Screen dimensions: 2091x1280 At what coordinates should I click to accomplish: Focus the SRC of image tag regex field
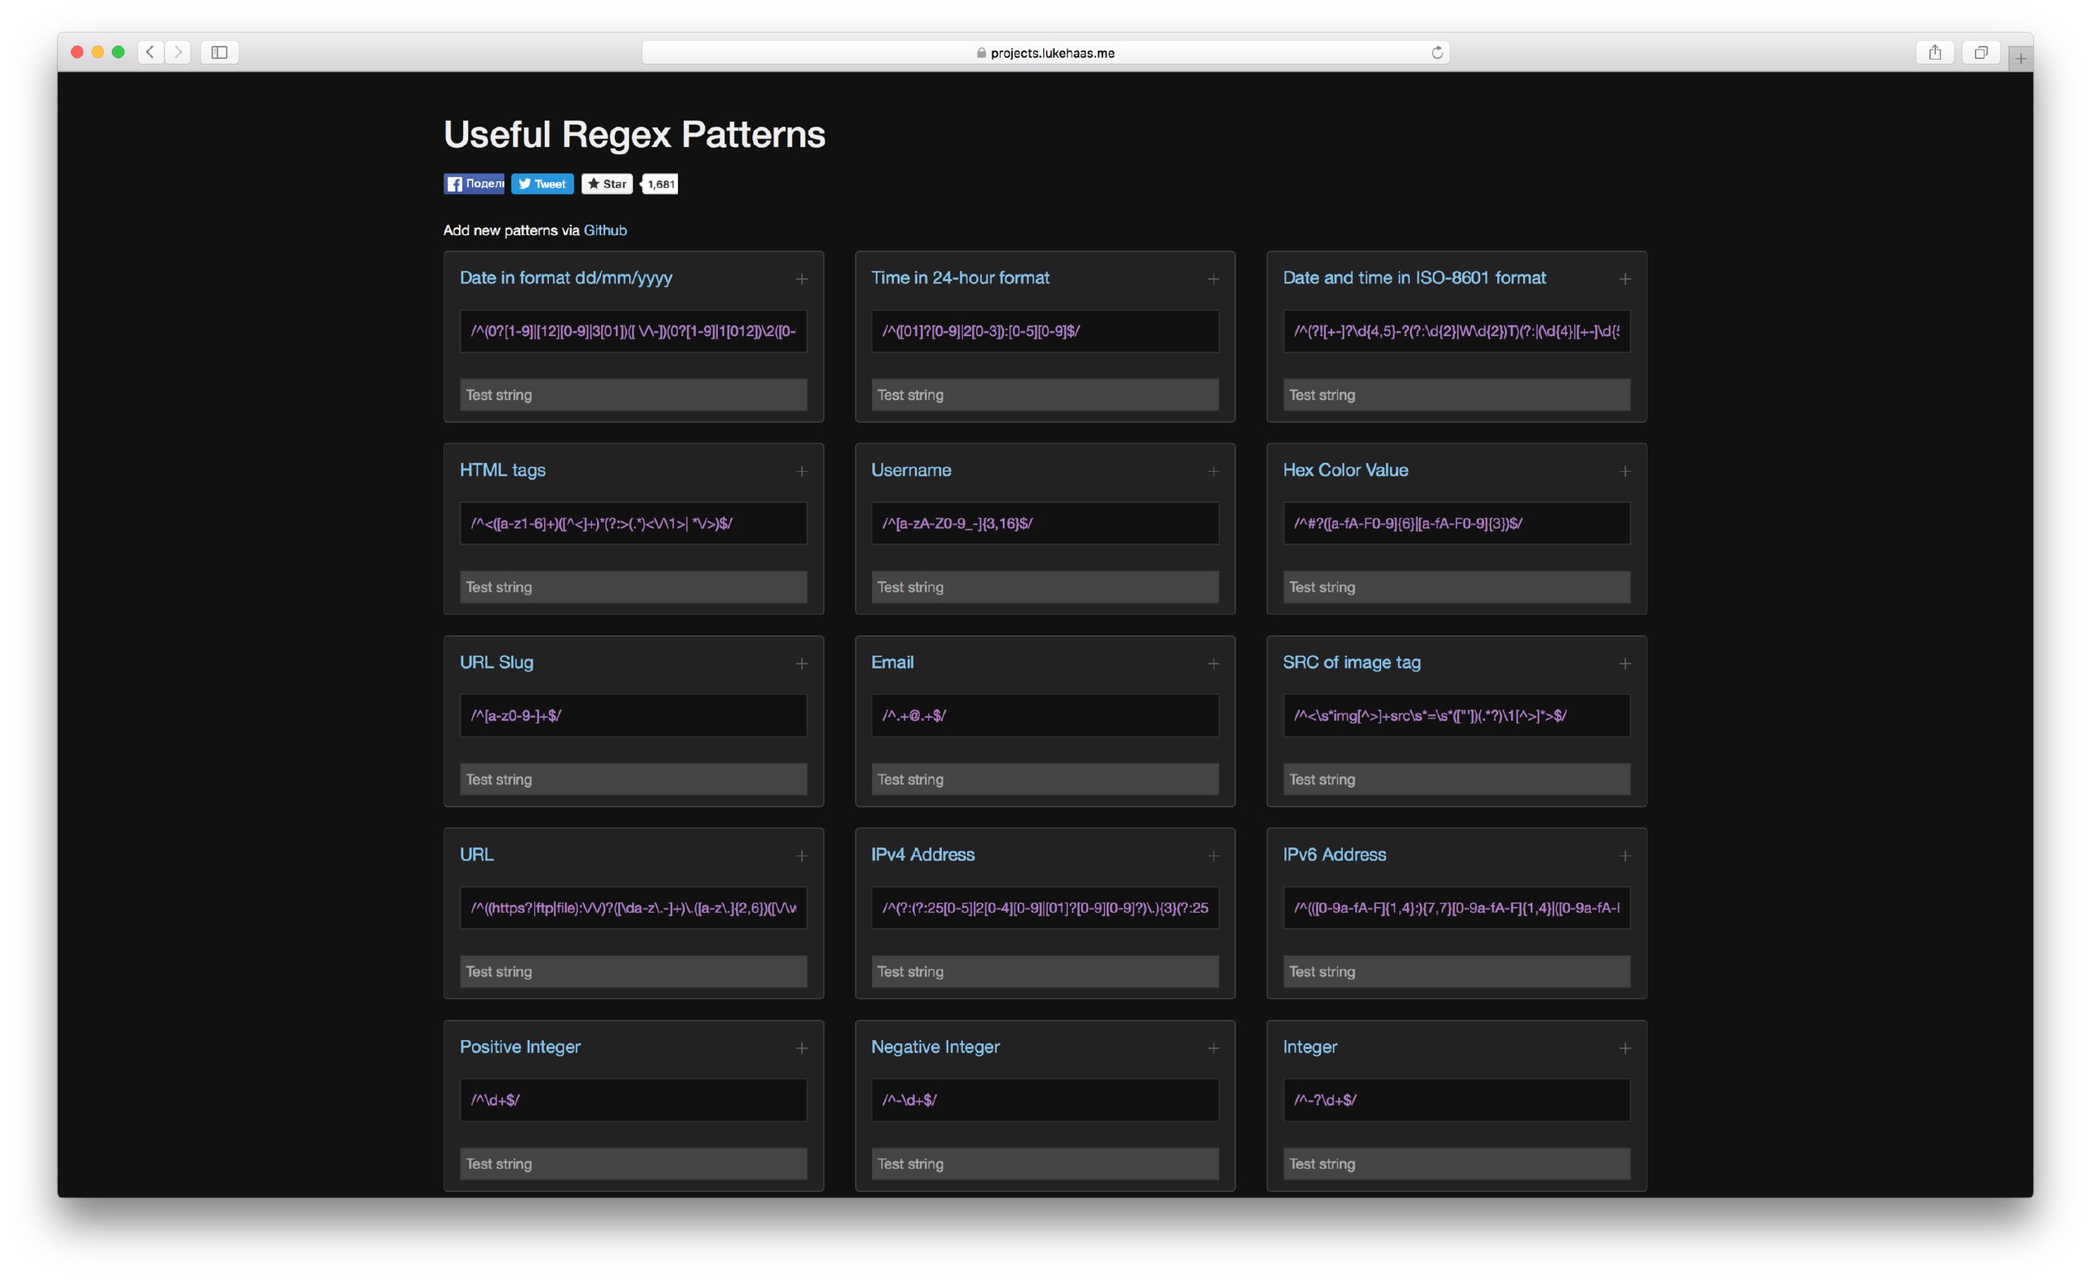[1456, 715]
